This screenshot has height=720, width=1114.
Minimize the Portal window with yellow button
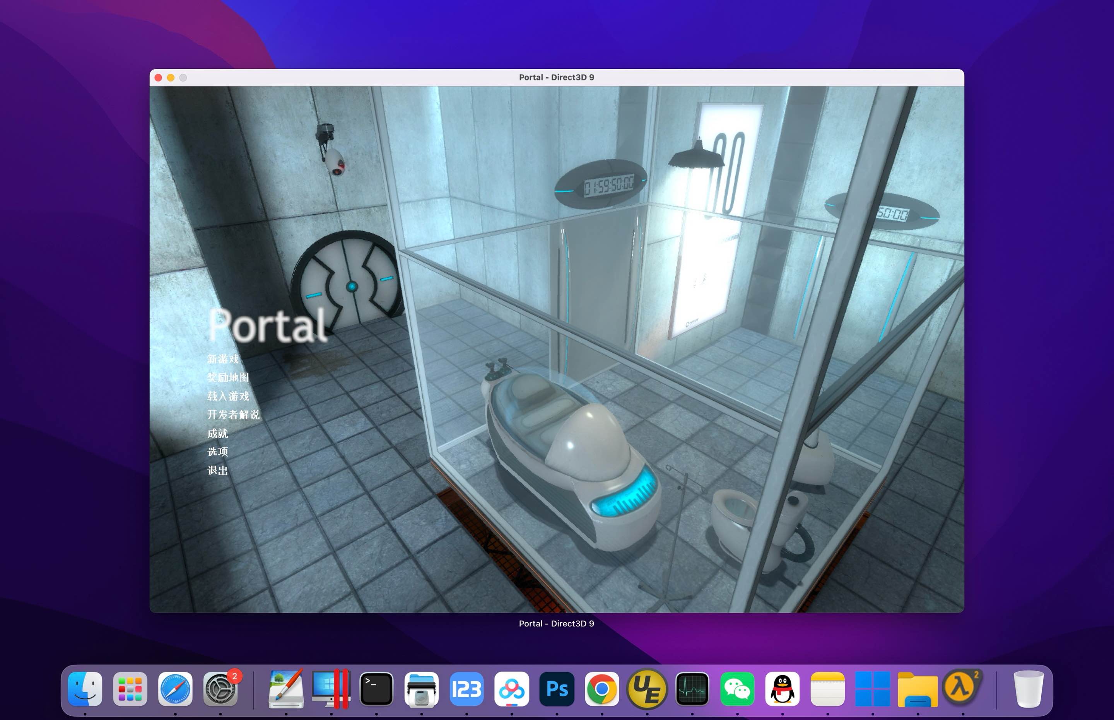(171, 78)
